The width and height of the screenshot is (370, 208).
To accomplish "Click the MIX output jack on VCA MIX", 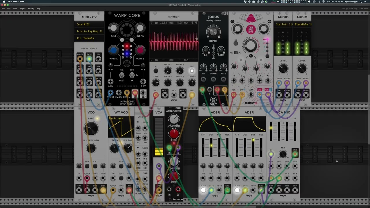I will 295,154.
